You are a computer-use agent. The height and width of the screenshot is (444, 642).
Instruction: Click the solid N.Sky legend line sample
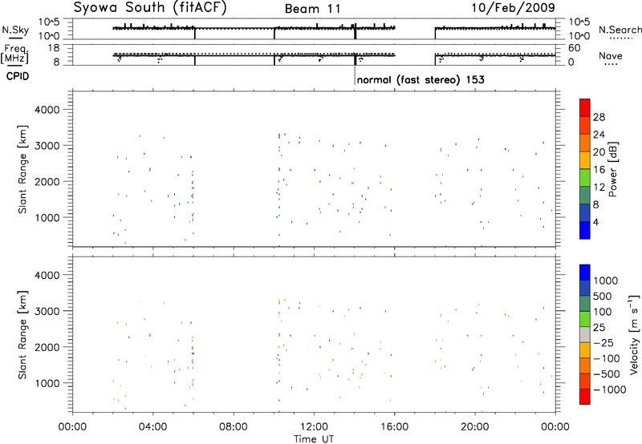(15, 38)
